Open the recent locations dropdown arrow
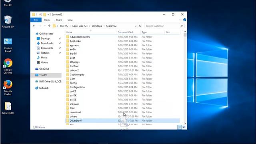This screenshot has width=256, height=144. click(x=44, y=26)
